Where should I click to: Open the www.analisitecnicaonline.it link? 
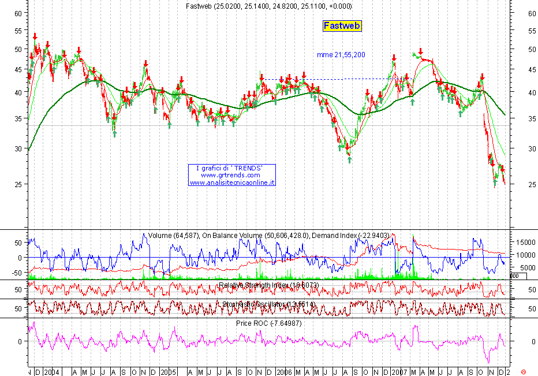(232, 183)
